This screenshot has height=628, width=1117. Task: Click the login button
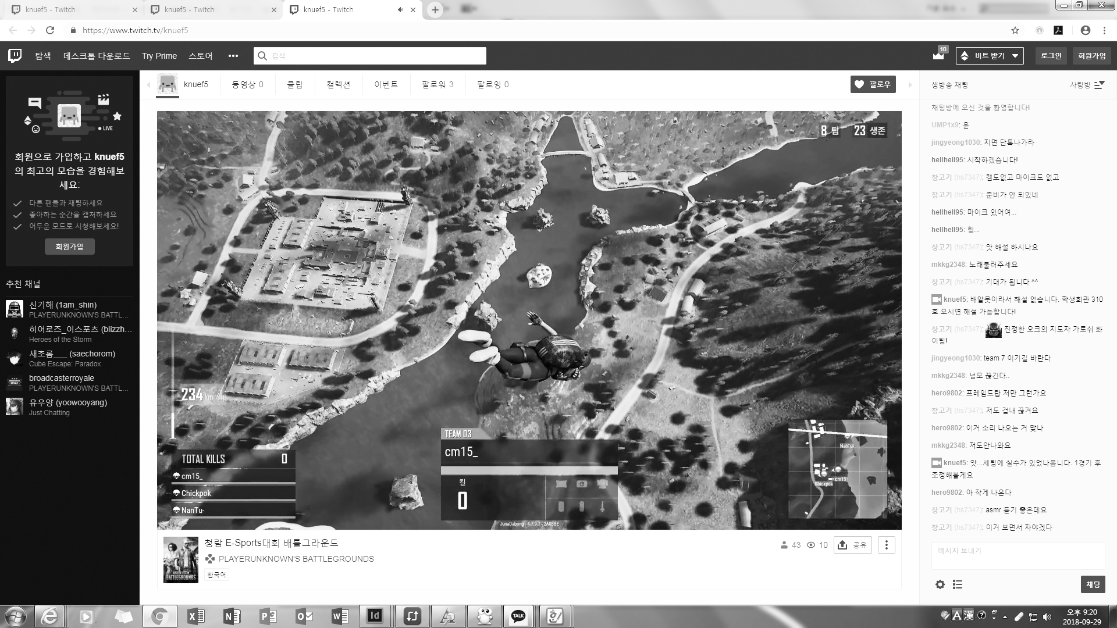click(x=1051, y=56)
